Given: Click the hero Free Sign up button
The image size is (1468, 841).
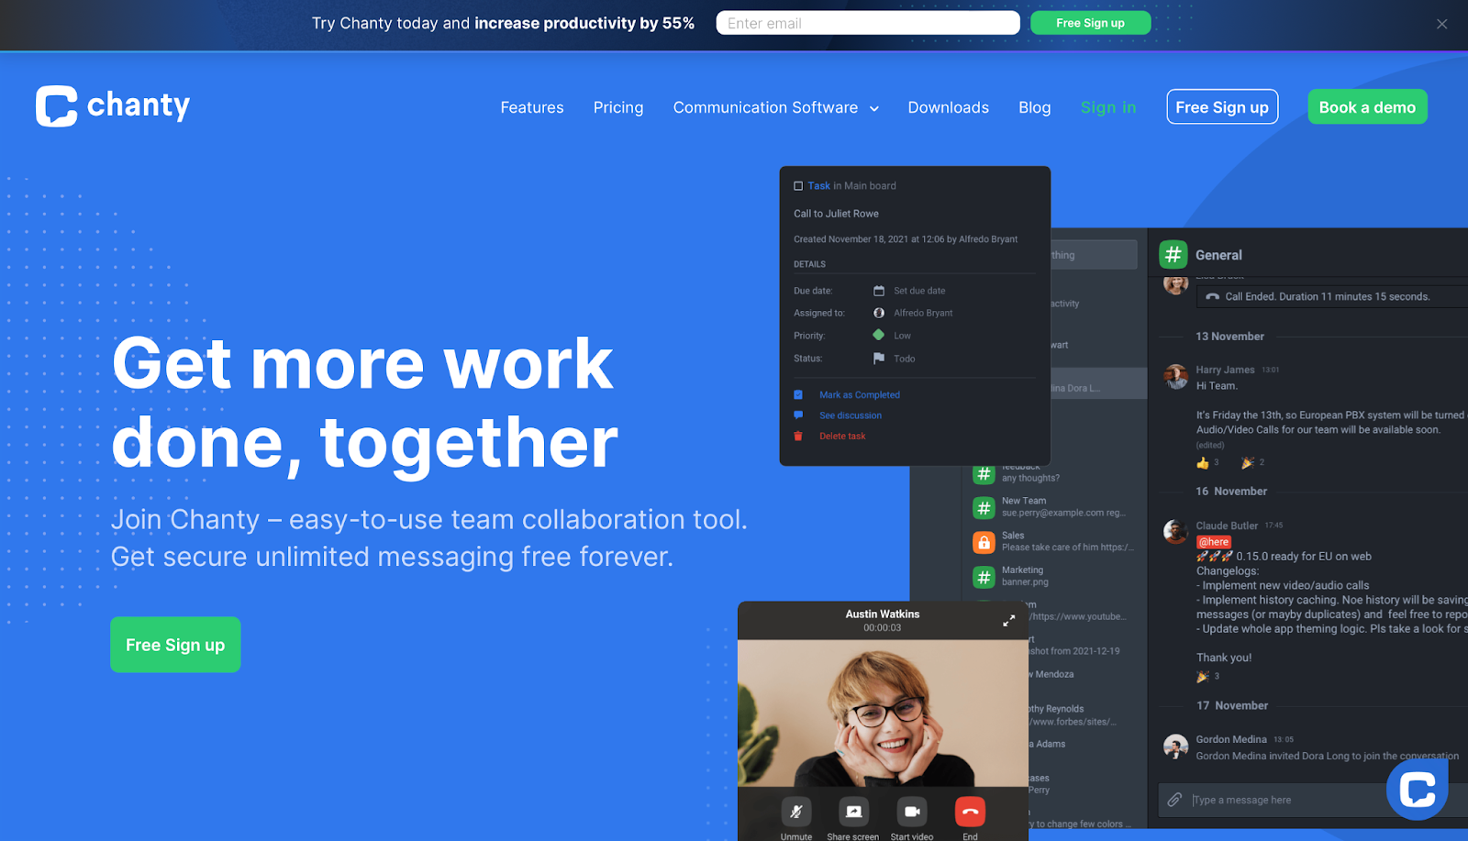Looking at the screenshot, I should (175, 645).
